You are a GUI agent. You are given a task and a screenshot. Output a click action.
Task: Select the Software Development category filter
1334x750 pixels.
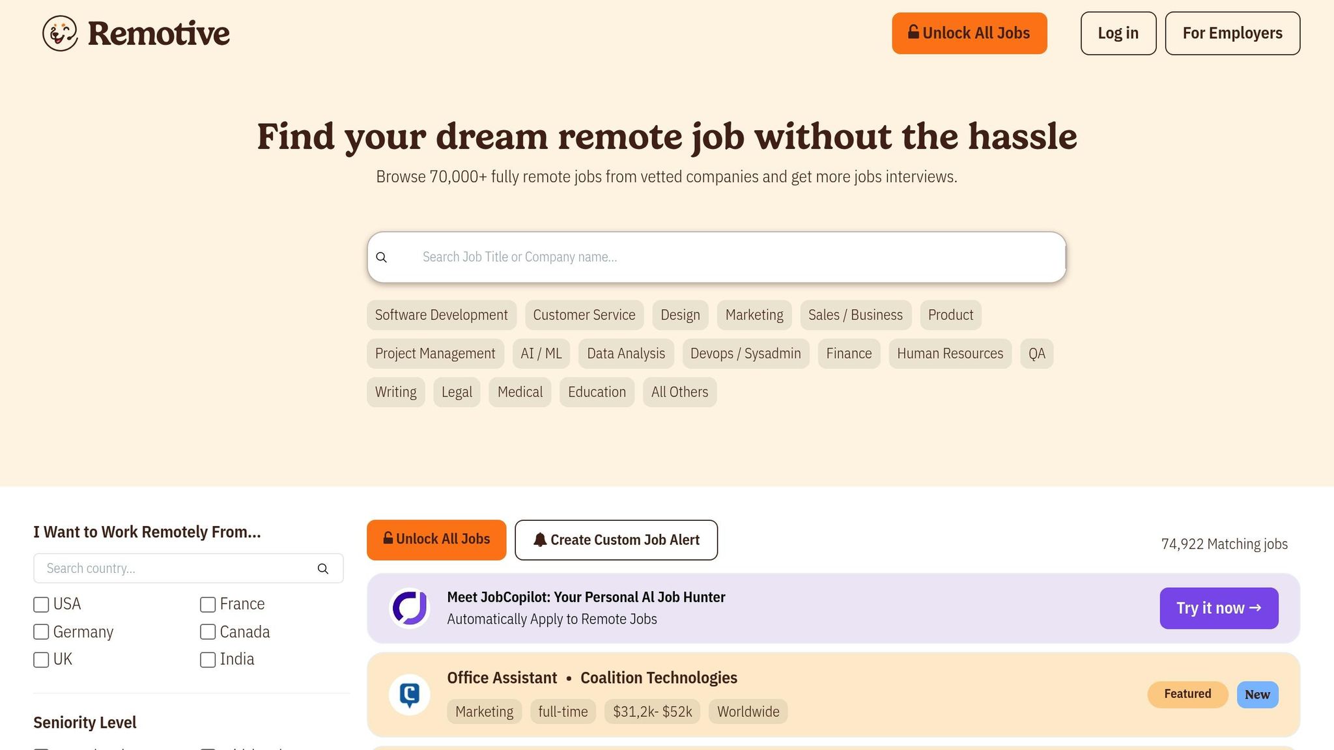[x=441, y=314]
